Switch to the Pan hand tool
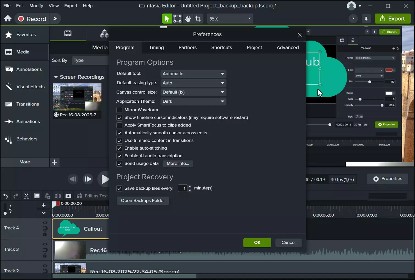Viewport: 415px width, 280px height. coord(188,19)
